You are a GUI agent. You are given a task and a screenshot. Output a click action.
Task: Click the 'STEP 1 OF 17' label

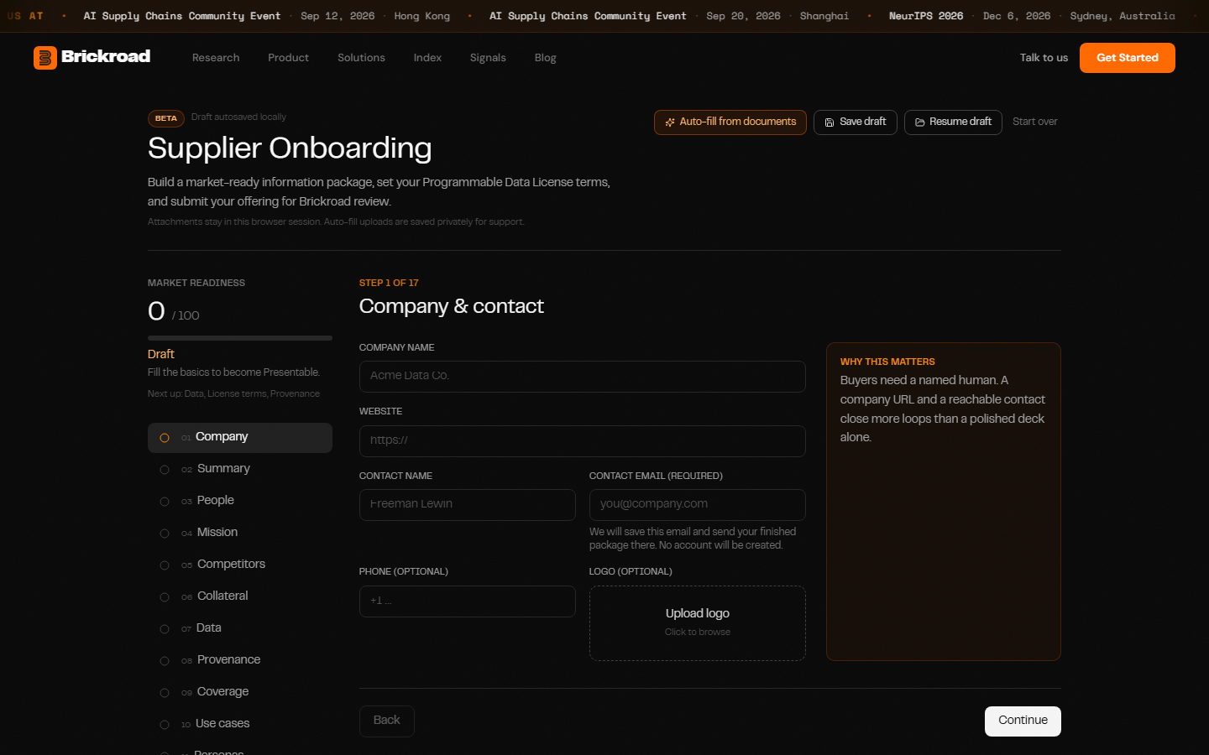(389, 284)
